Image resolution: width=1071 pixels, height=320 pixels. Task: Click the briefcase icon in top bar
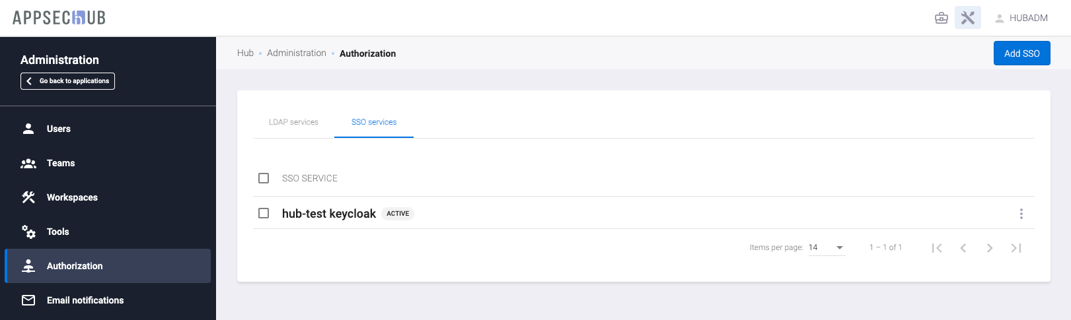coord(942,18)
